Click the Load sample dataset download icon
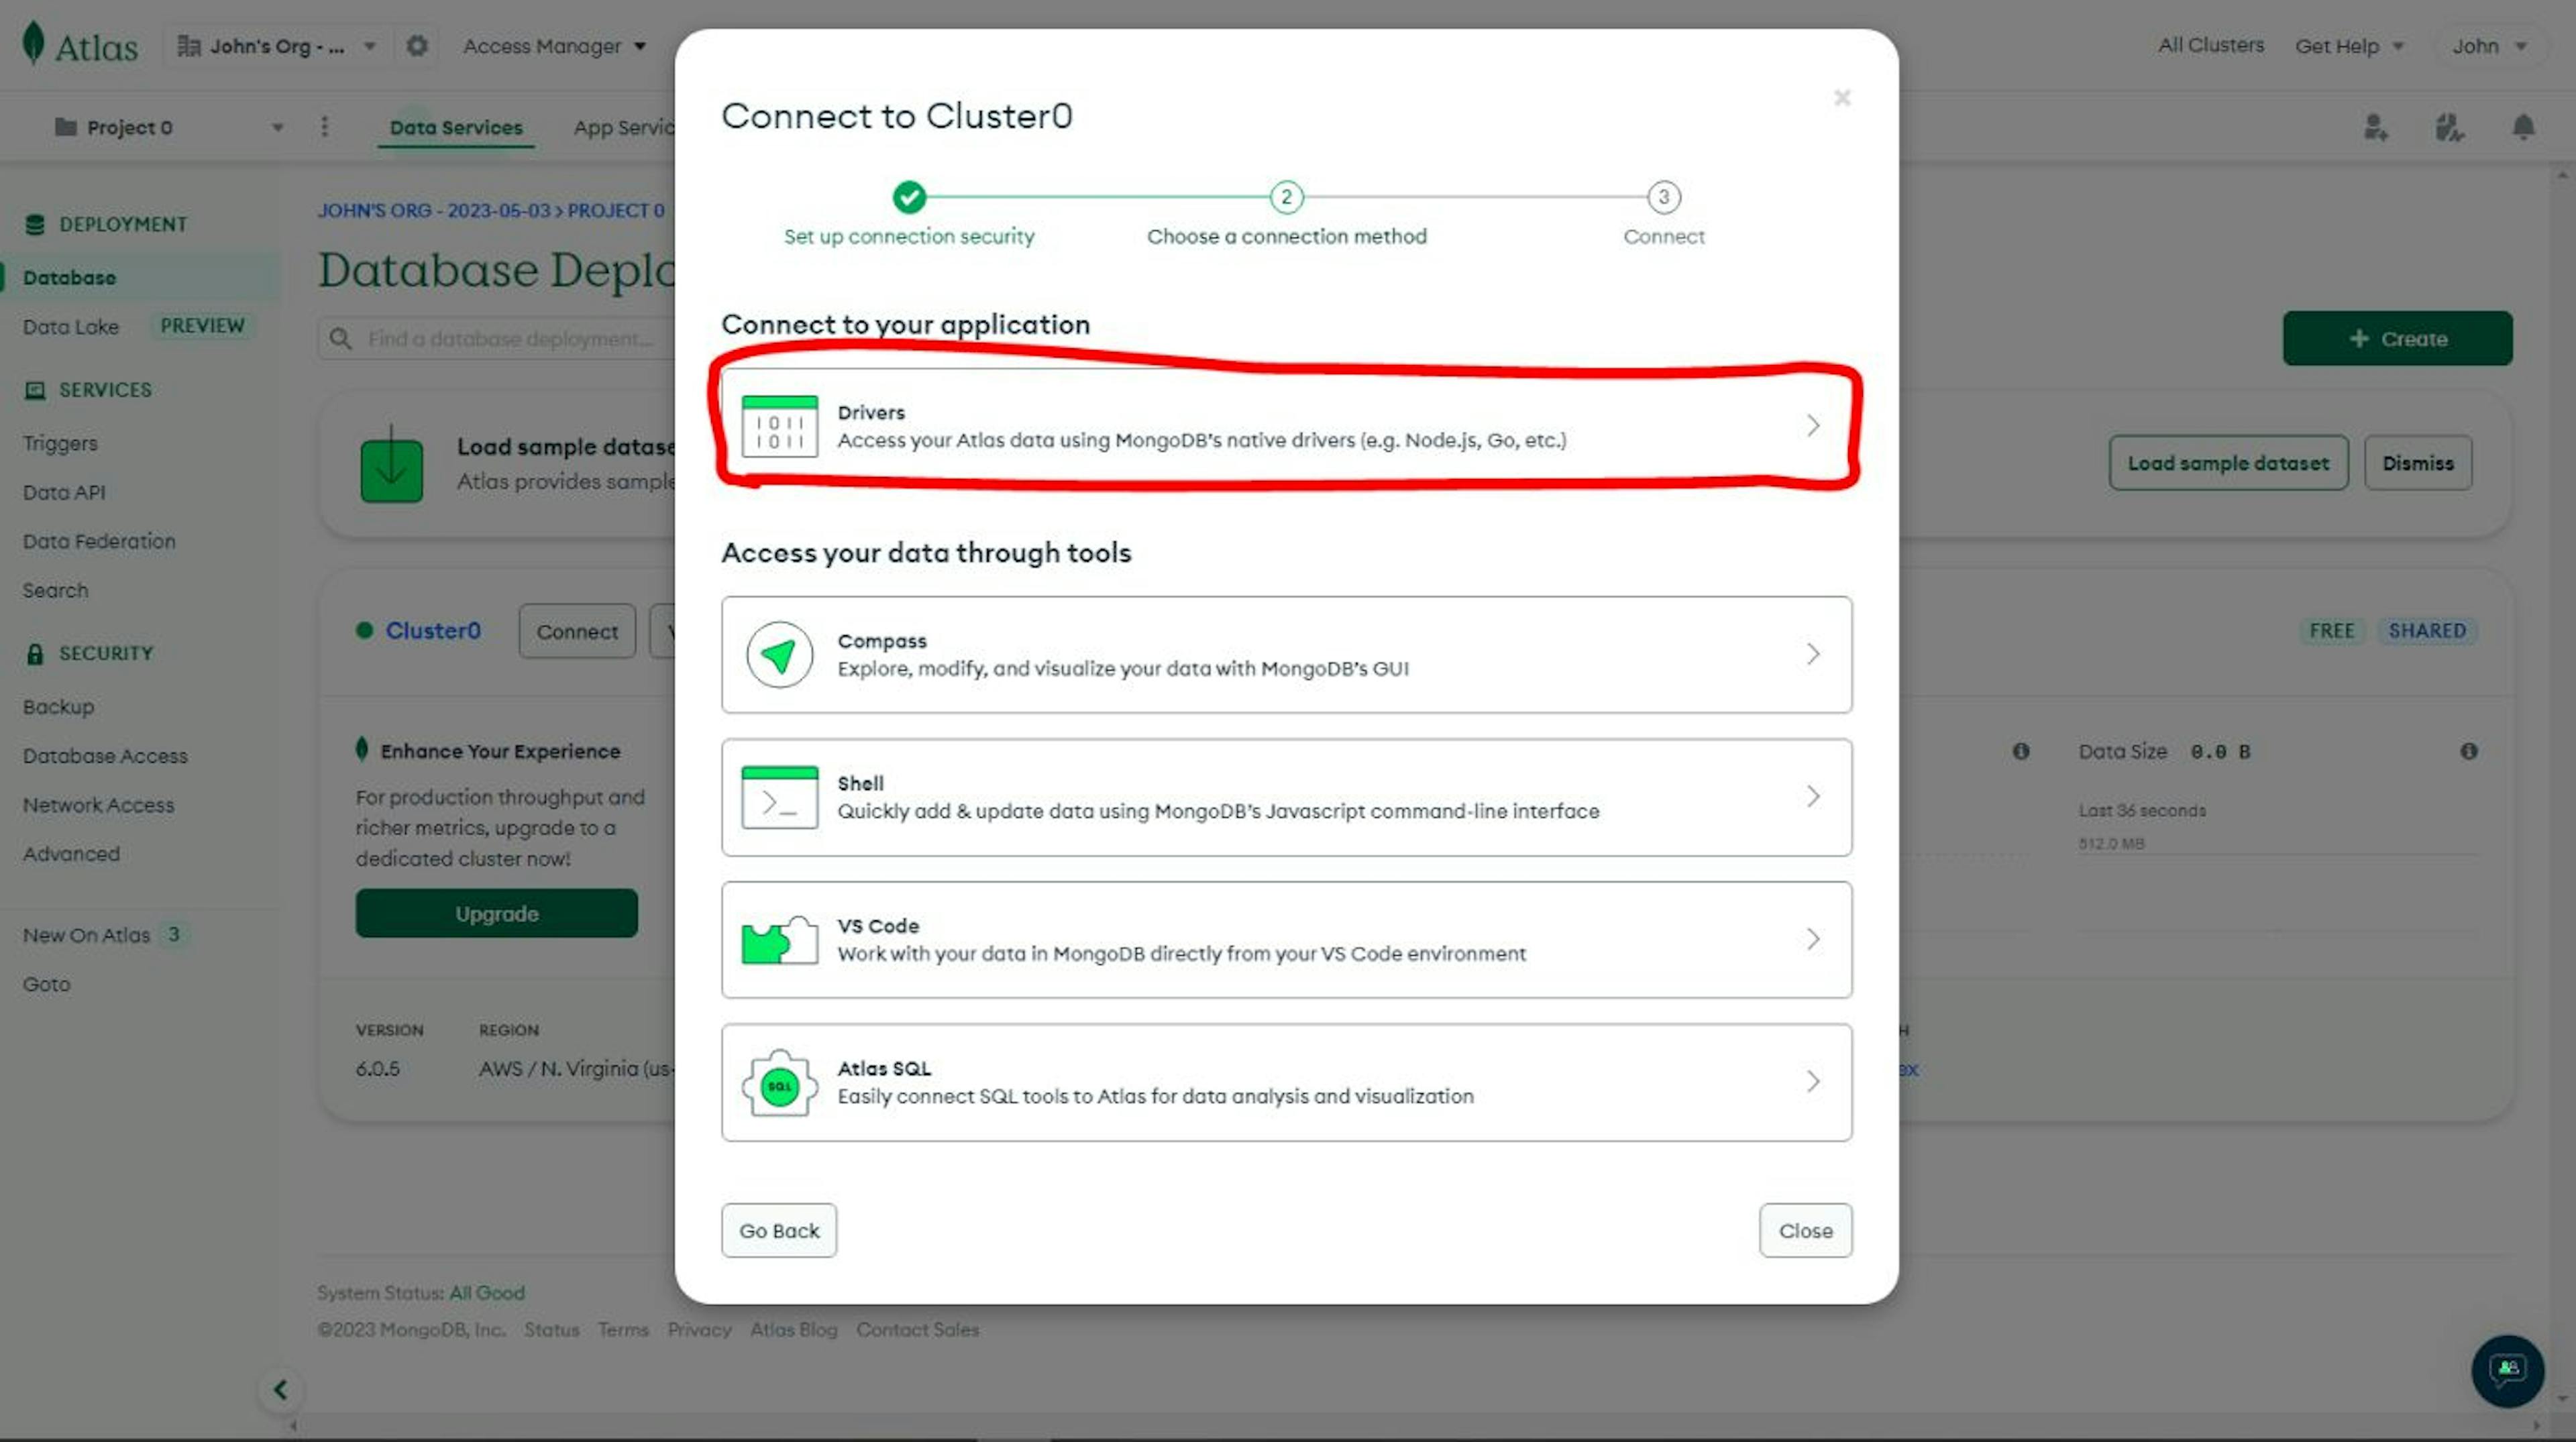Image resolution: width=2576 pixels, height=1442 pixels. click(391, 465)
